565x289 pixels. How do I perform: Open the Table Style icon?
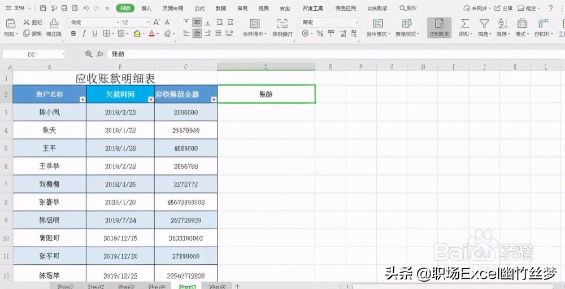point(407,24)
